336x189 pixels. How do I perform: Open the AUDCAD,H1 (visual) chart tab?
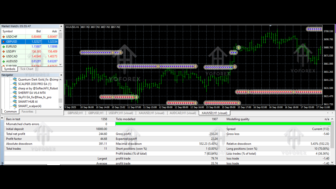(x=183, y=113)
